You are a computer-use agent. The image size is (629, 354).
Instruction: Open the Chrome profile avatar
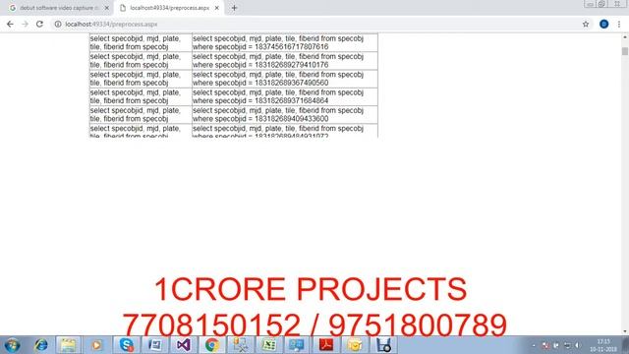603,24
